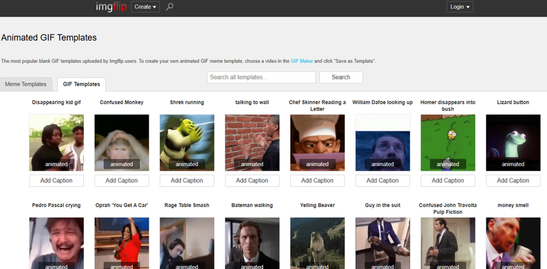Add Caption to Shrek running
Image resolution: width=547 pixels, height=269 pixels.
[x=187, y=181]
